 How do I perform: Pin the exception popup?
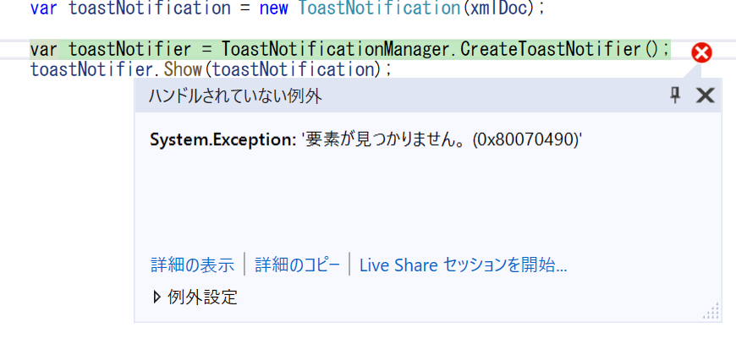click(x=675, y=96)
